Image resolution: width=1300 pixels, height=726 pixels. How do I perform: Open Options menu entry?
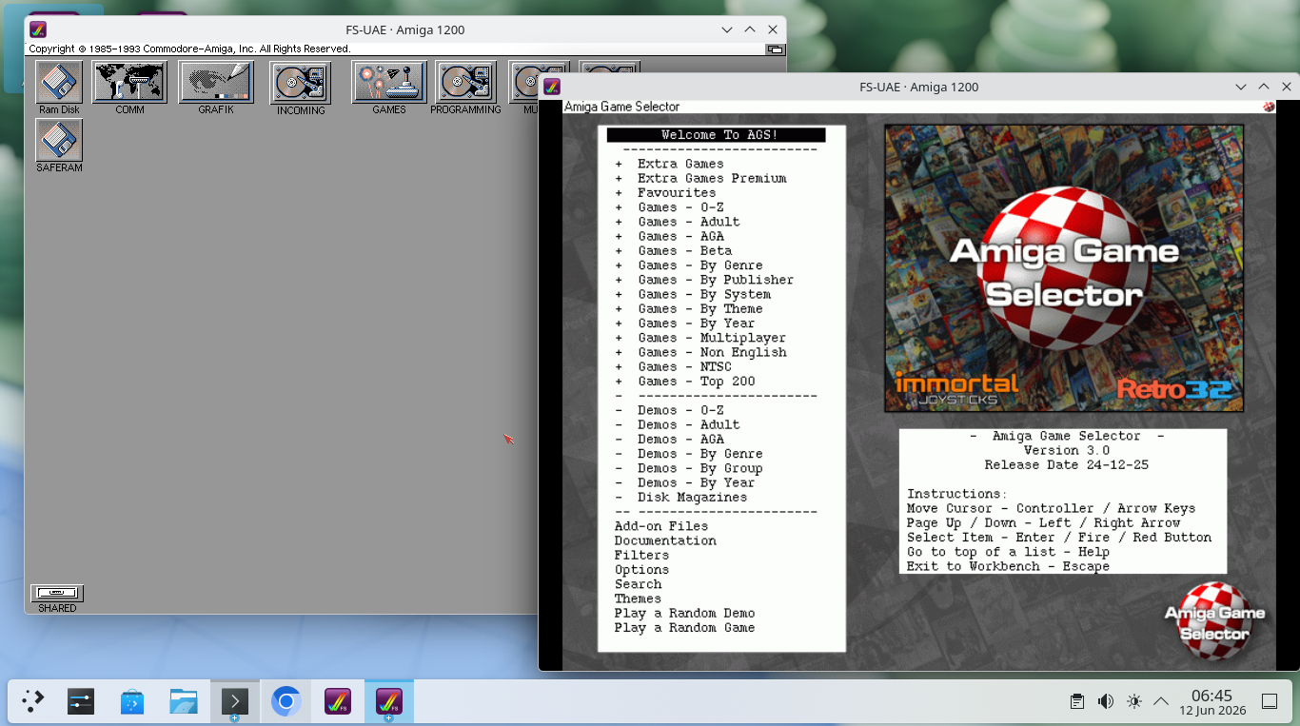click(641, 570)
